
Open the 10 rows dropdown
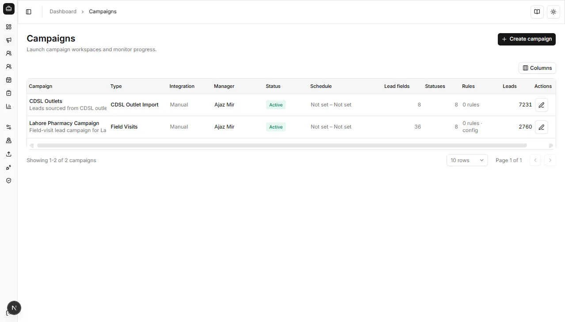point(467,160)
